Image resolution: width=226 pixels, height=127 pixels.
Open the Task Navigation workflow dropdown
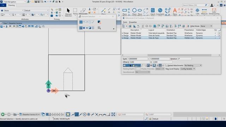coord(14,2)
